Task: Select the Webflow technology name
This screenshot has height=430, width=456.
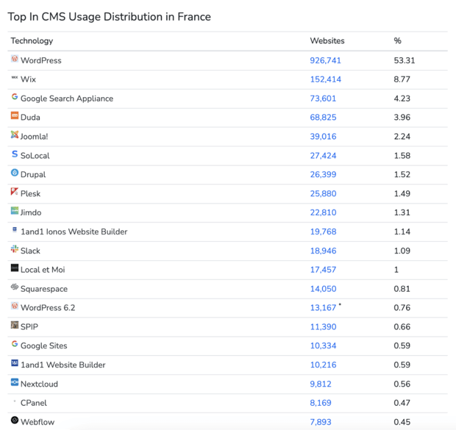Action: 38,422
